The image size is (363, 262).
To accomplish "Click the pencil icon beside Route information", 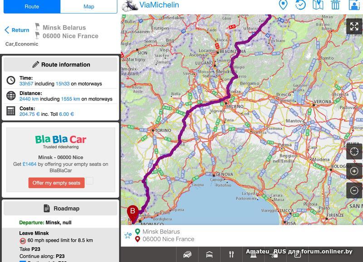I will point(36,64).
